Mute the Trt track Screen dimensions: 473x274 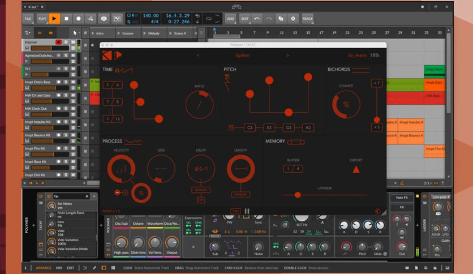pos(73,68)
